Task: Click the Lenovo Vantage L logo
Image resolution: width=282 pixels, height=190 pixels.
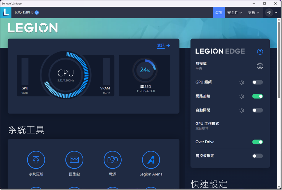Action: [6, 12]
